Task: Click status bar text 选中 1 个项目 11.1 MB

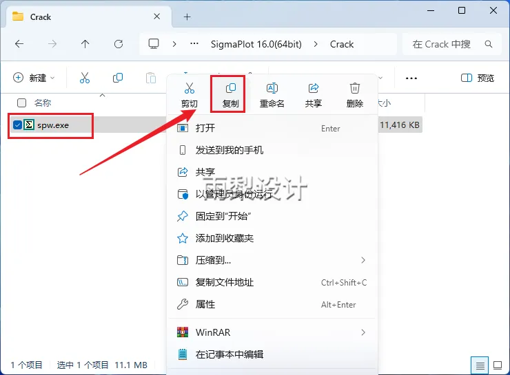Action: pos(102,365)
